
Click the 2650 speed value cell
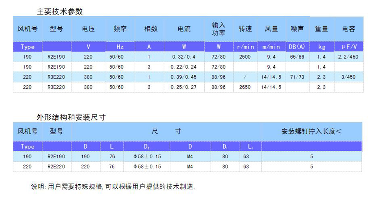pos(245,87)
